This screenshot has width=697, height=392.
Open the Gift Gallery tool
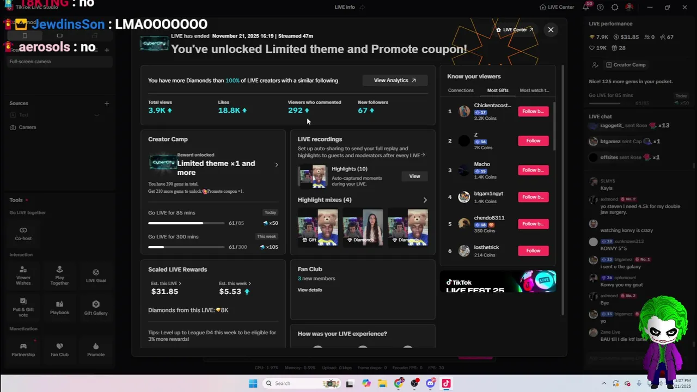(96, 308)
